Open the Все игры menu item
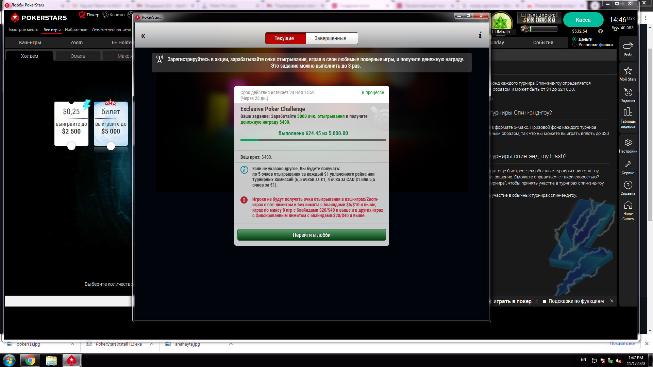Screen dimensions: 653x367 click(x=52, y=30)
